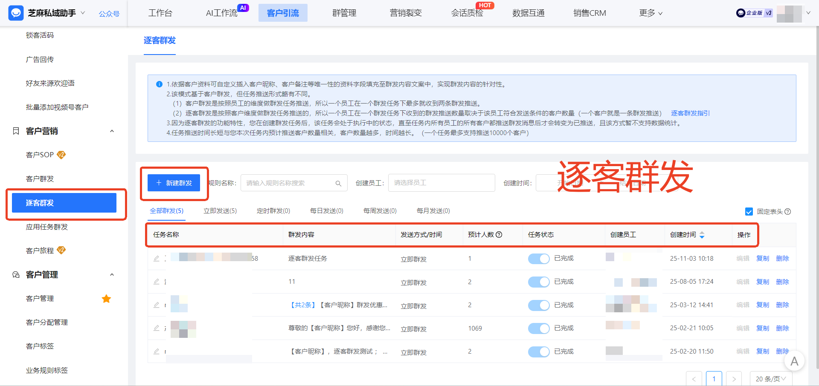819x386 pixels.
Task: Switch to the 定时群发(0) tab
Action: 273,210
